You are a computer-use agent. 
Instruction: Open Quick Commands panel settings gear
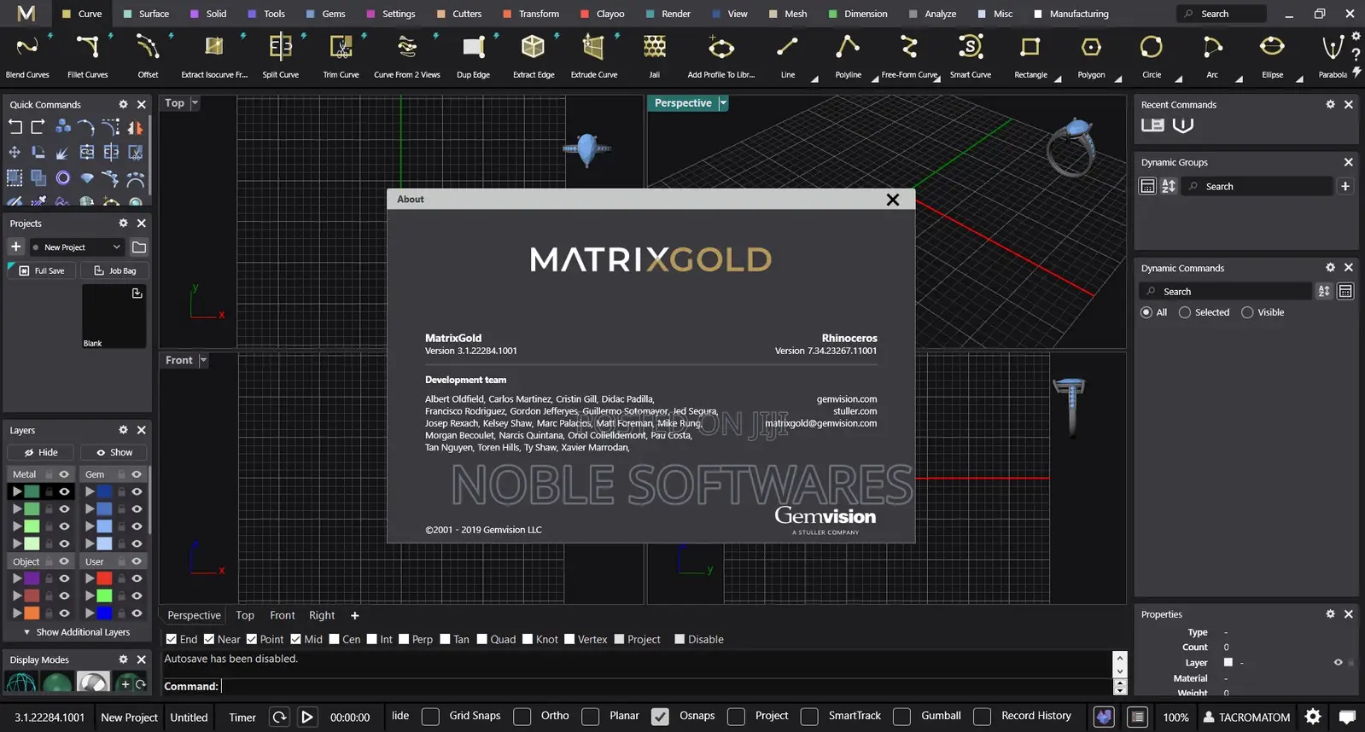pos(123,104)
